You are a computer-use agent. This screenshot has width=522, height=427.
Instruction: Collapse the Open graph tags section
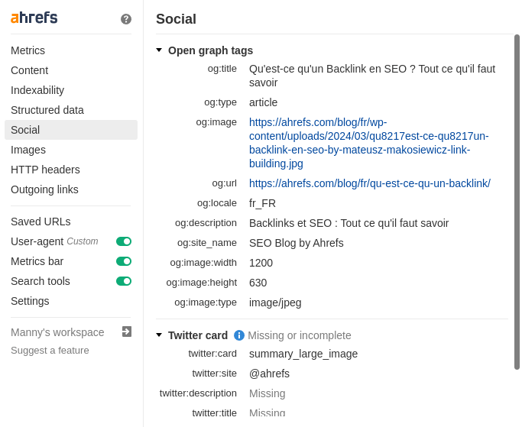coord(159,50)
